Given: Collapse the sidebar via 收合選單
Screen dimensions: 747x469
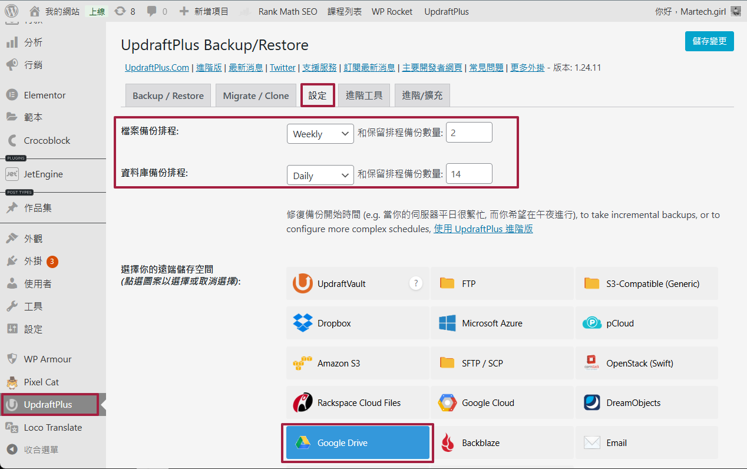Looking at the screenshot, I should [x=41, y=450].
